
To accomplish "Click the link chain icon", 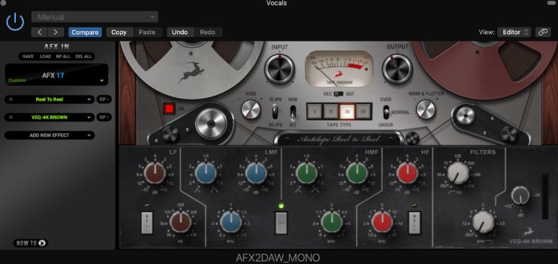I will 542,32.
